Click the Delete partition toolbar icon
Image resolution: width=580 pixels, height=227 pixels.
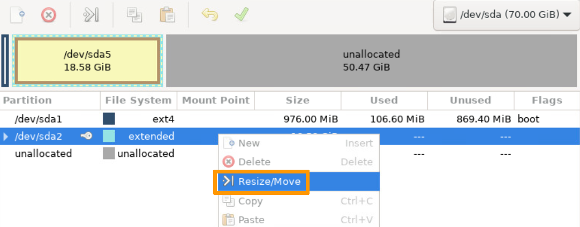49,15
